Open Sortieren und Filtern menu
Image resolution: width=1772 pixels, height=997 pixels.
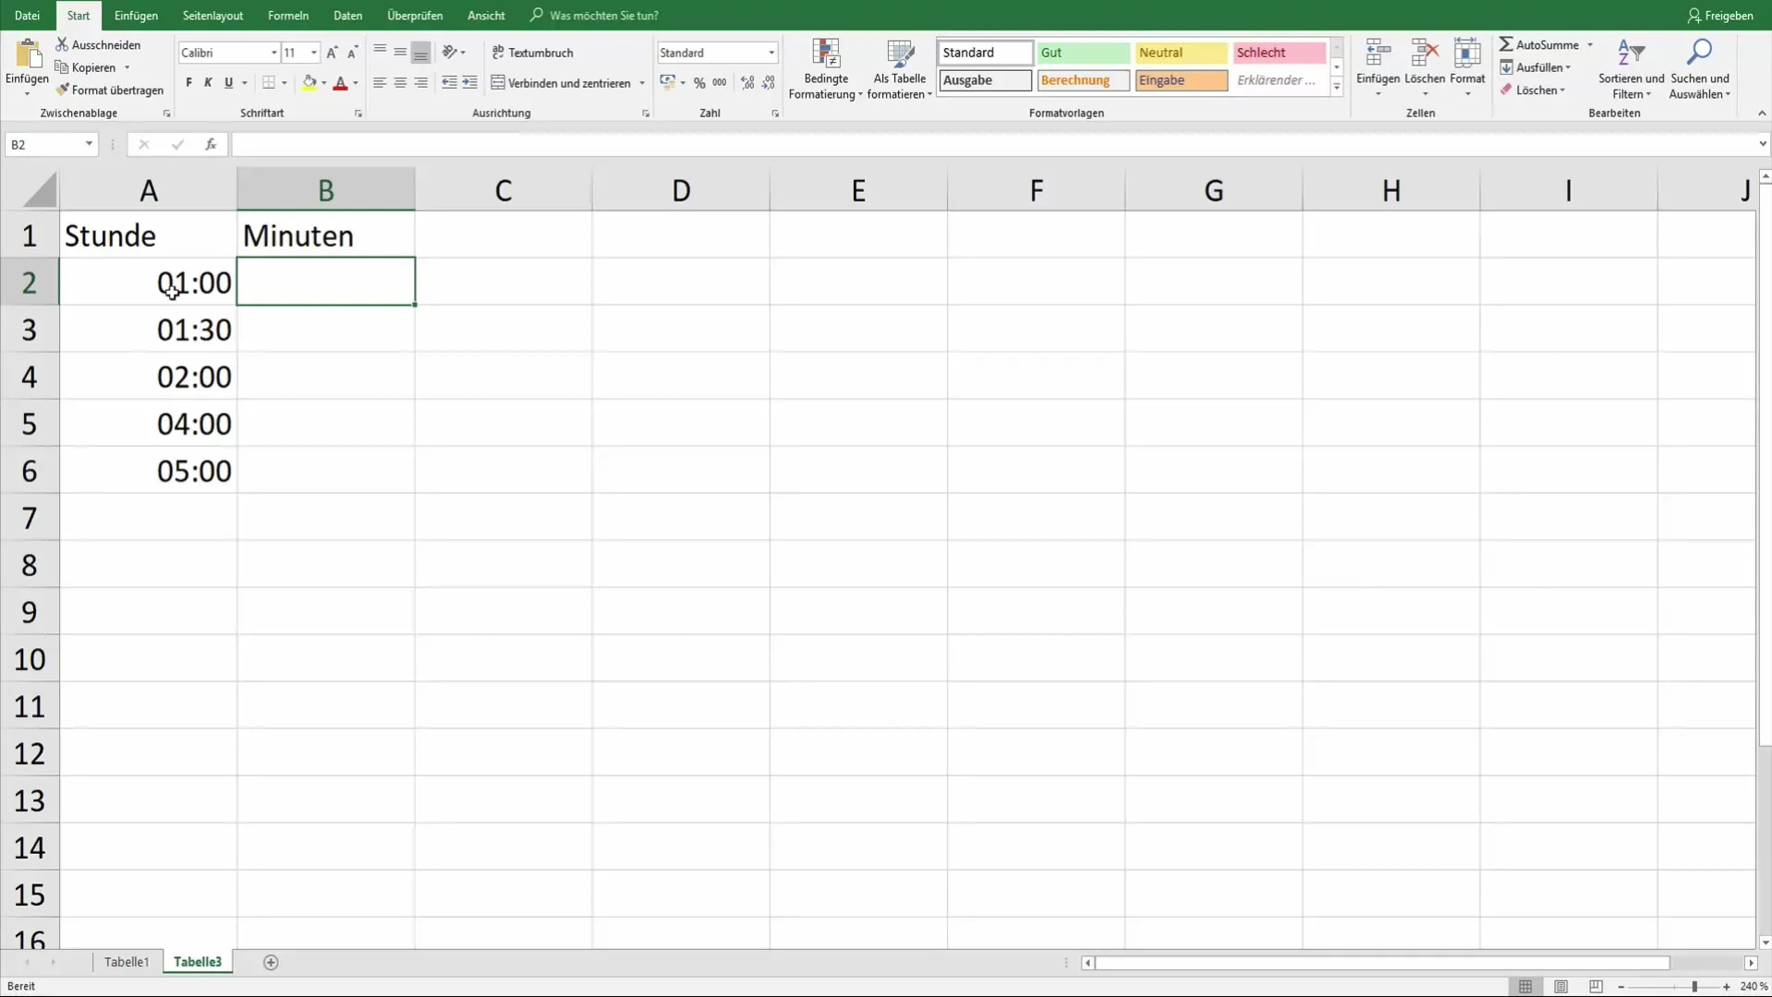(x=1631, y=69)
